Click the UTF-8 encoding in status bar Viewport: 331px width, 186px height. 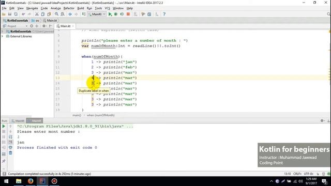308,174
